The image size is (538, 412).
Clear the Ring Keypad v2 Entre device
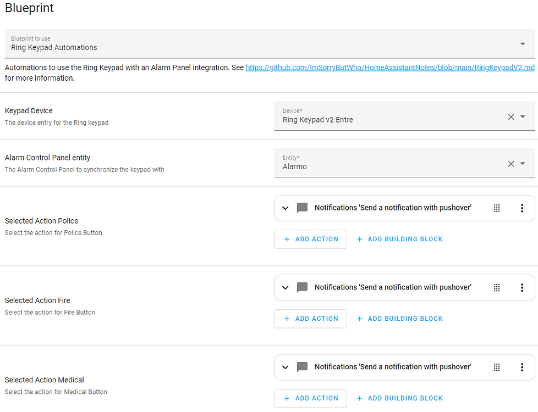[x=510, y=116]
